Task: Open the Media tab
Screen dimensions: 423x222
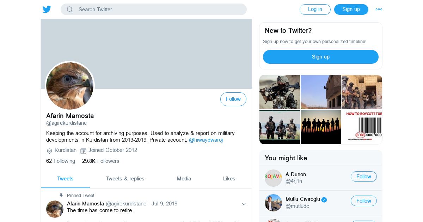Action: click(184, 179)
